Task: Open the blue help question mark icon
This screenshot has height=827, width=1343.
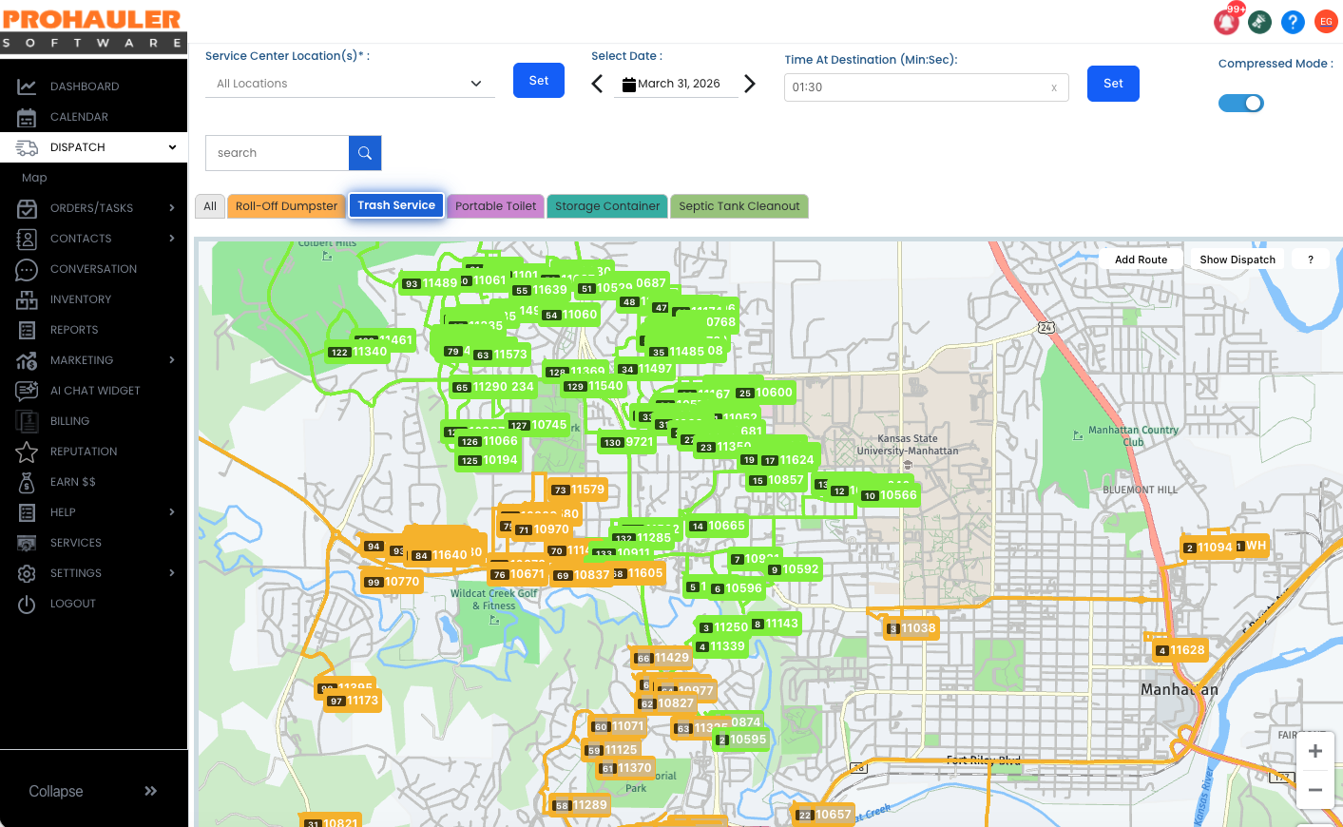Action: 1293,21
